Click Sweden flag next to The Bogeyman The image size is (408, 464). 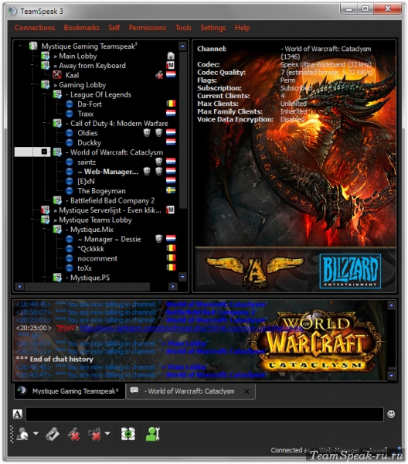pyautogui.click(x=171, y=190)
